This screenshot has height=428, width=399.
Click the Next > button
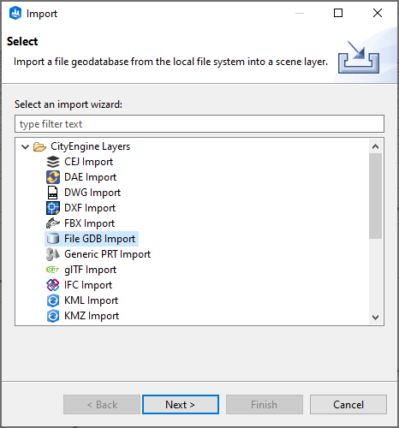click(x=181, y=404)
